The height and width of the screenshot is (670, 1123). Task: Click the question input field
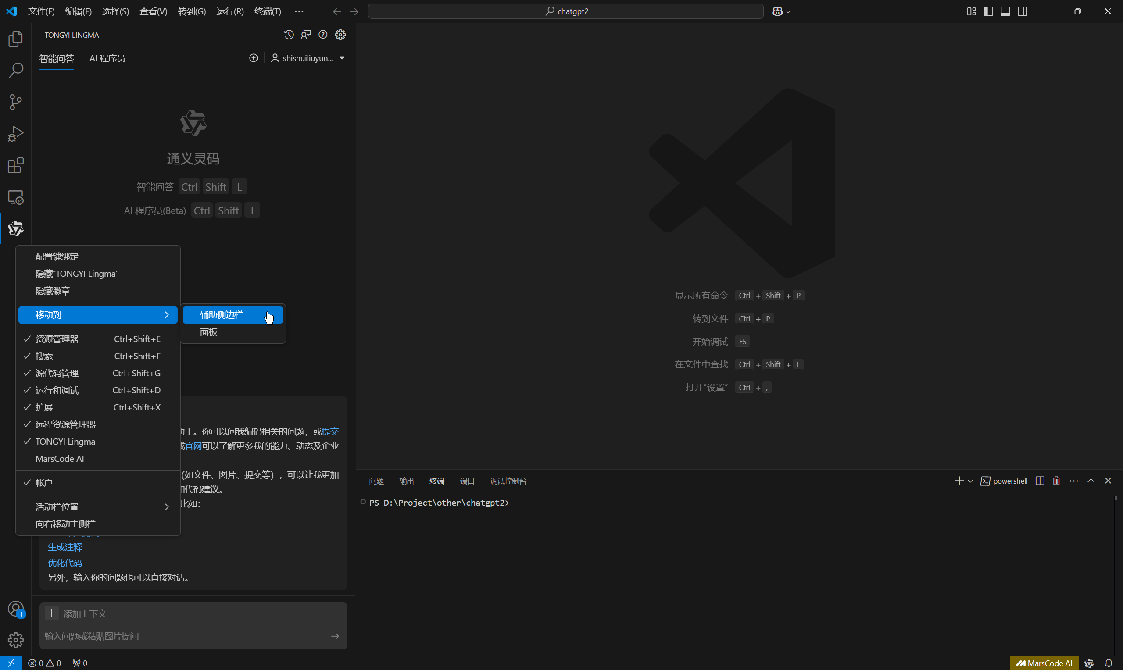pos(181,636)
